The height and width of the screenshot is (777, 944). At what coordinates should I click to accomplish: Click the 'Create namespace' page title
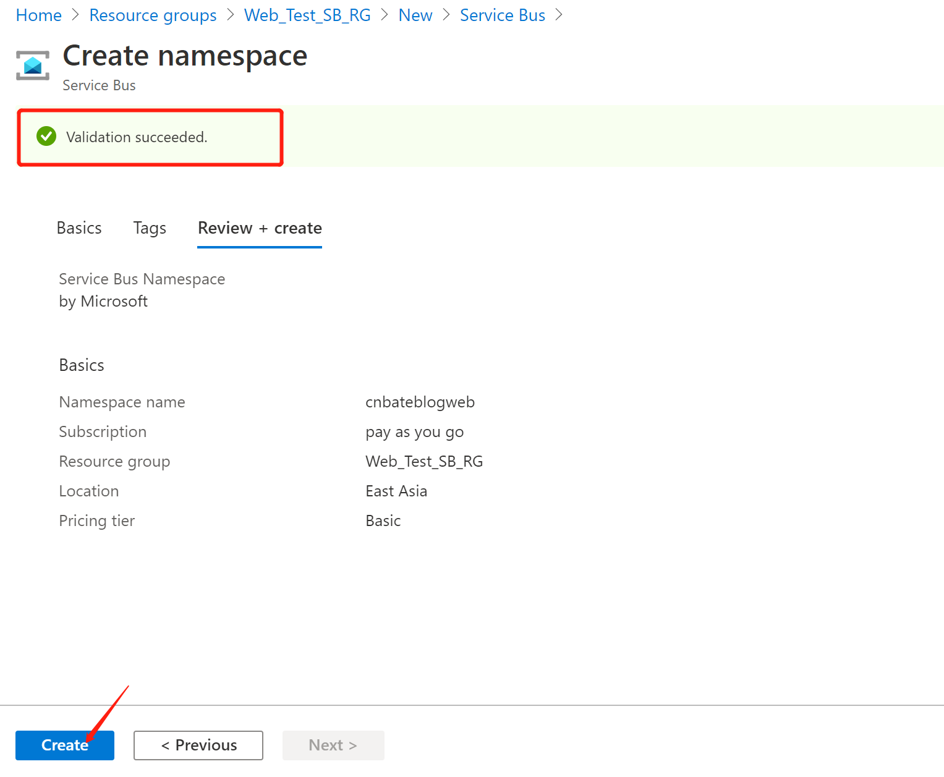coord(185,56)
